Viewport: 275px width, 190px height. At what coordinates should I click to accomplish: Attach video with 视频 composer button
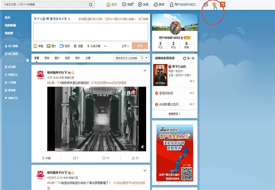click(64, 46)
